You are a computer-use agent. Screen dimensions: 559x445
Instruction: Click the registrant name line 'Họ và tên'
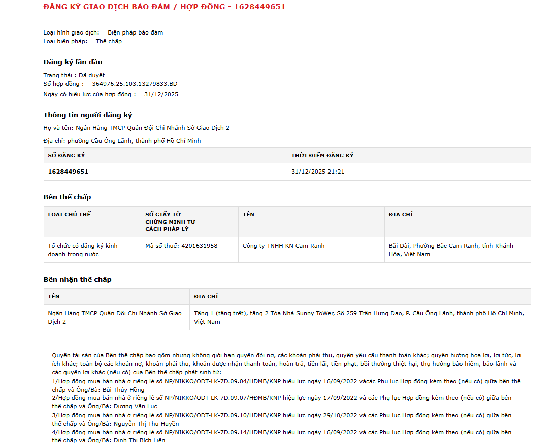click(x=137, y=128)
